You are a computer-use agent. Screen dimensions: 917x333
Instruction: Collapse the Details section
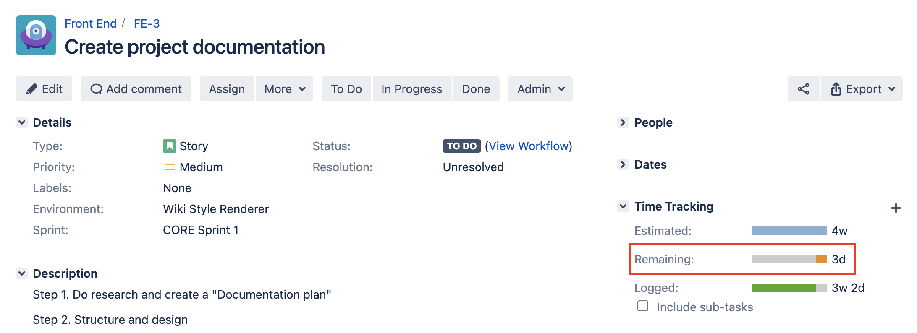coord(22,122)
